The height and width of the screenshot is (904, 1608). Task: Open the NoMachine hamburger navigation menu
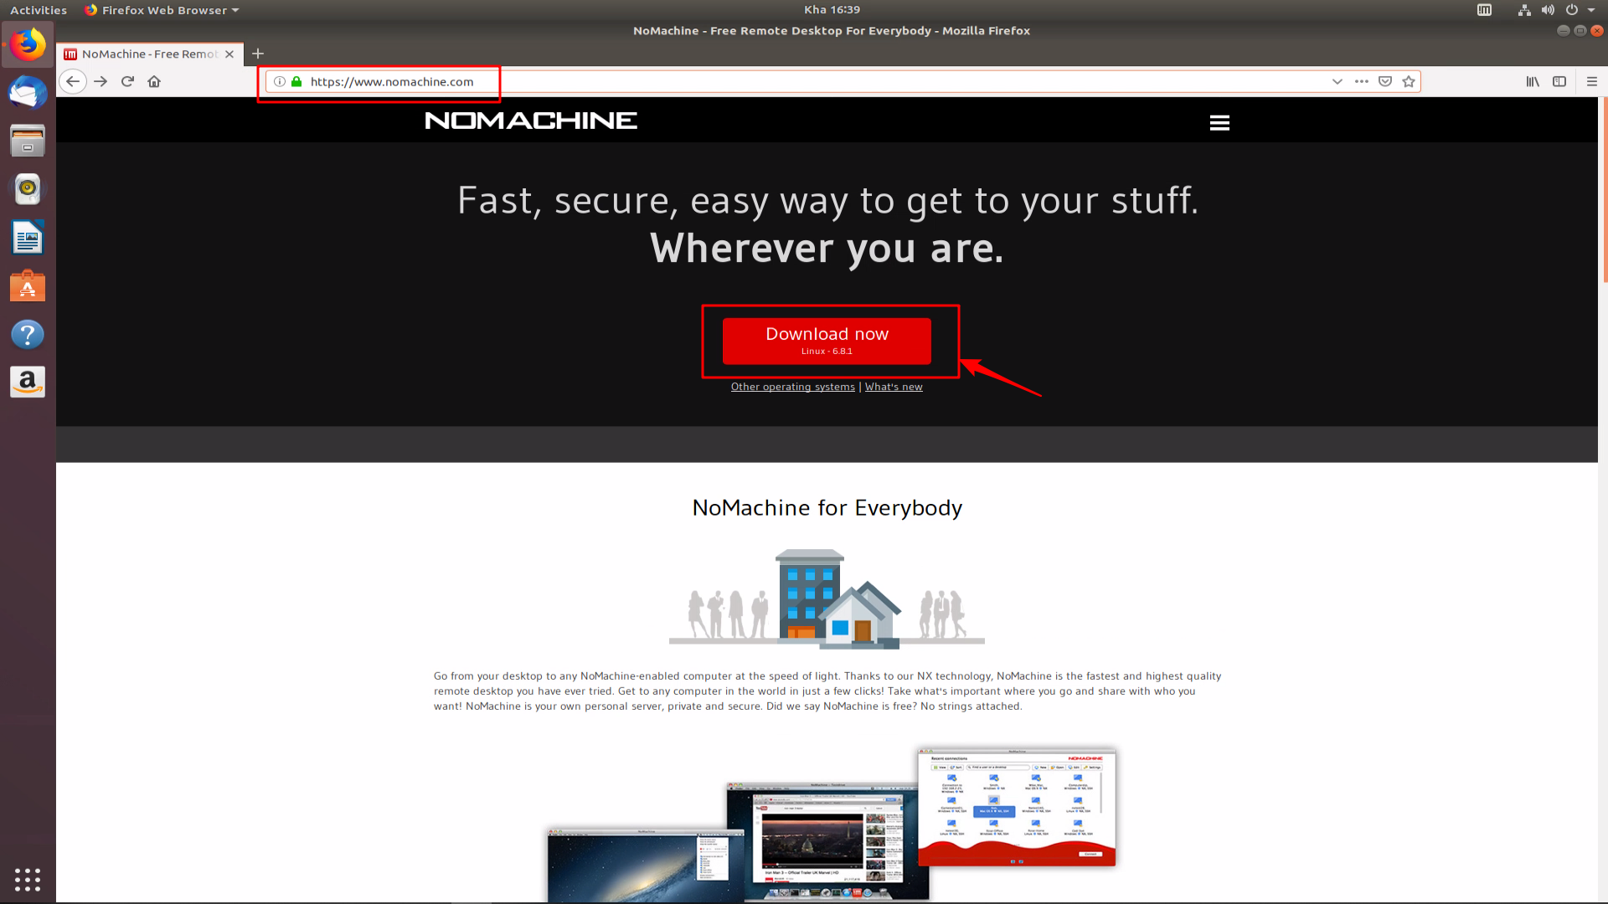tap(1219, 122)
